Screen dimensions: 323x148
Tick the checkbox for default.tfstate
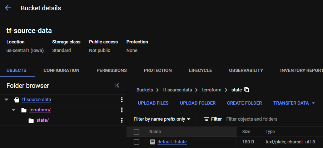coord(136,142)
